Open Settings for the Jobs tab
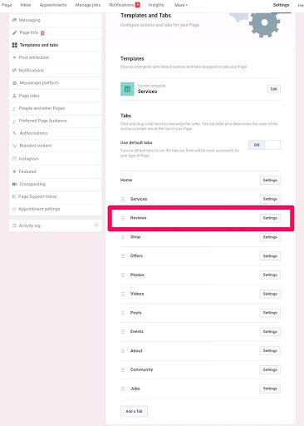The height and width of the screenshot is (426, 304). [270, 389]
